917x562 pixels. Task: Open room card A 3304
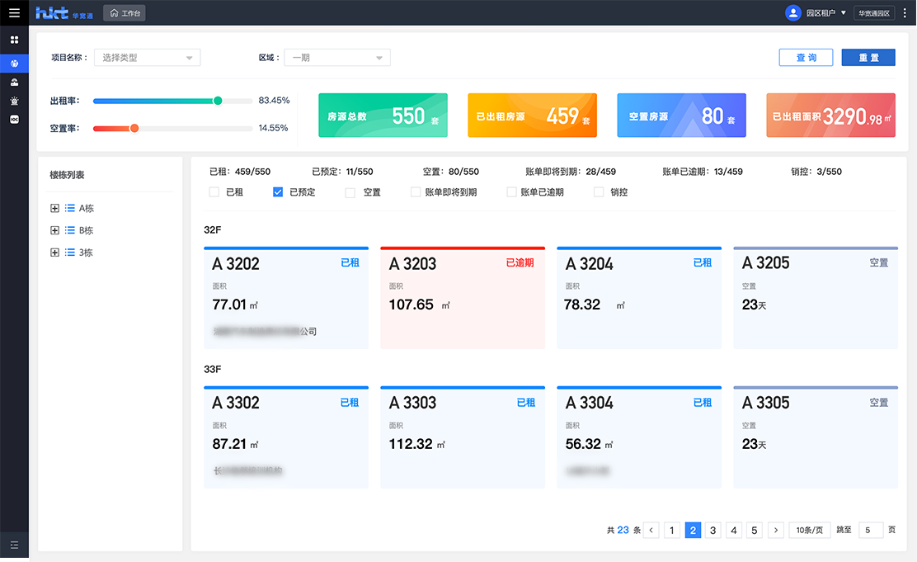point(639,437)
